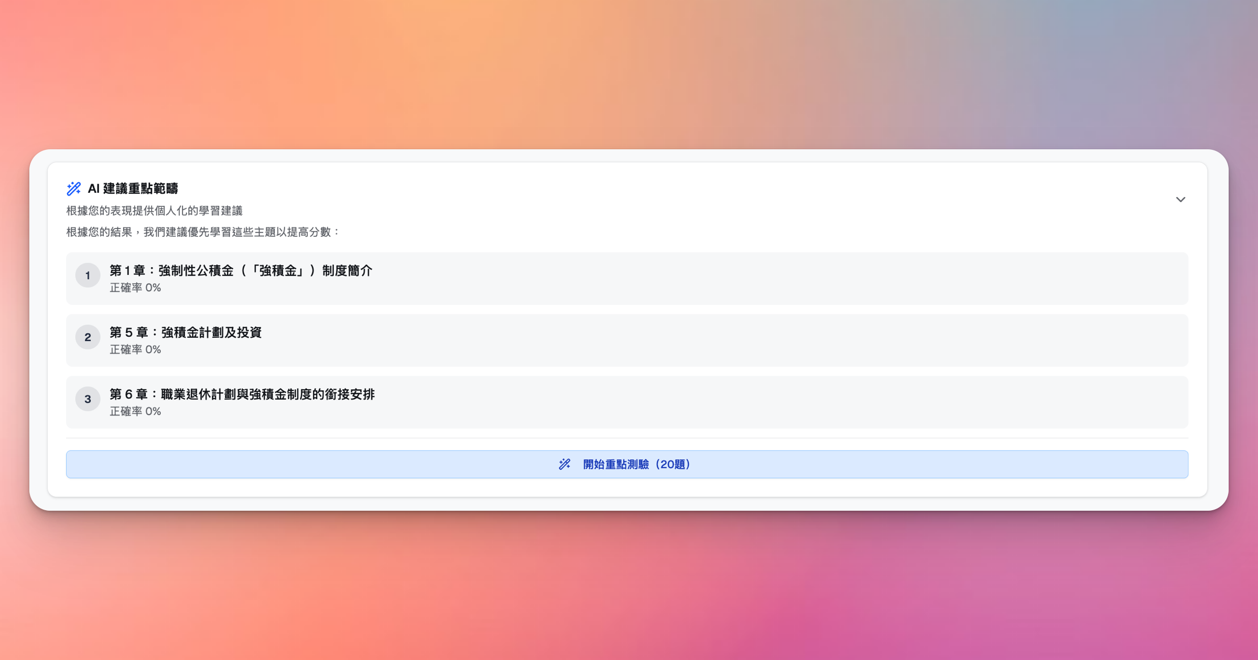
Task: Click the 正確率 0% under 第 6 章
Action: 135,411
